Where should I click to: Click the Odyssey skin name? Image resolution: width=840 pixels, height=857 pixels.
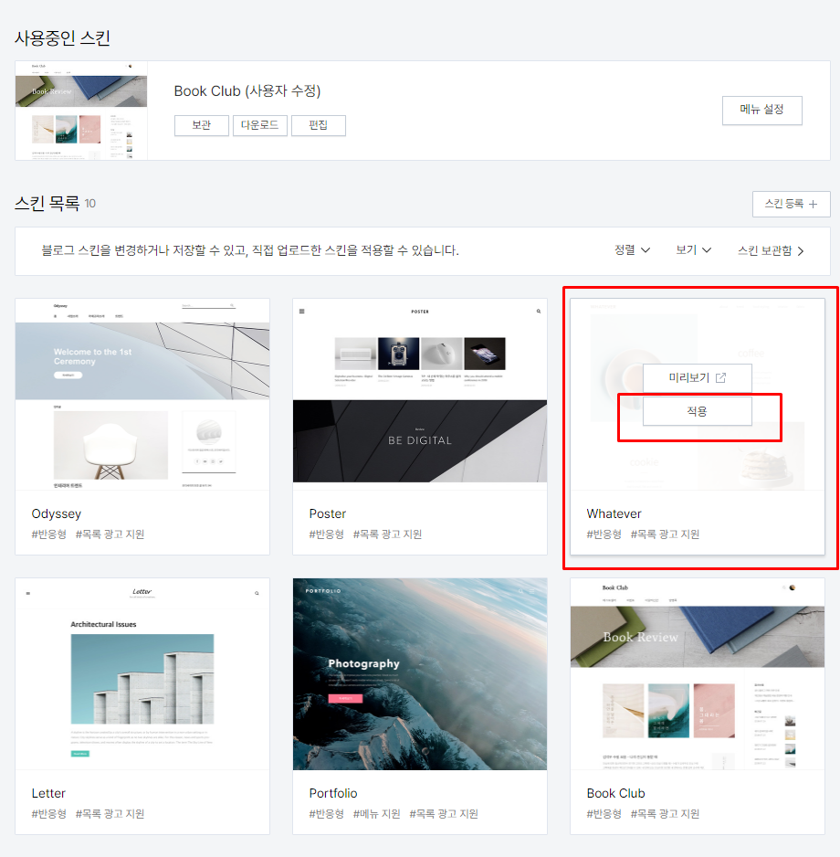point(57,513)
